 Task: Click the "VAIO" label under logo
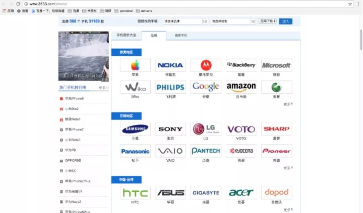[x=170, y=160]
